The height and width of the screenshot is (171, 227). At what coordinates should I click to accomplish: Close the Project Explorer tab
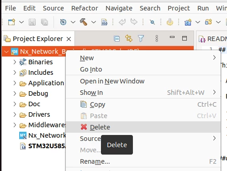click(69, 39)
